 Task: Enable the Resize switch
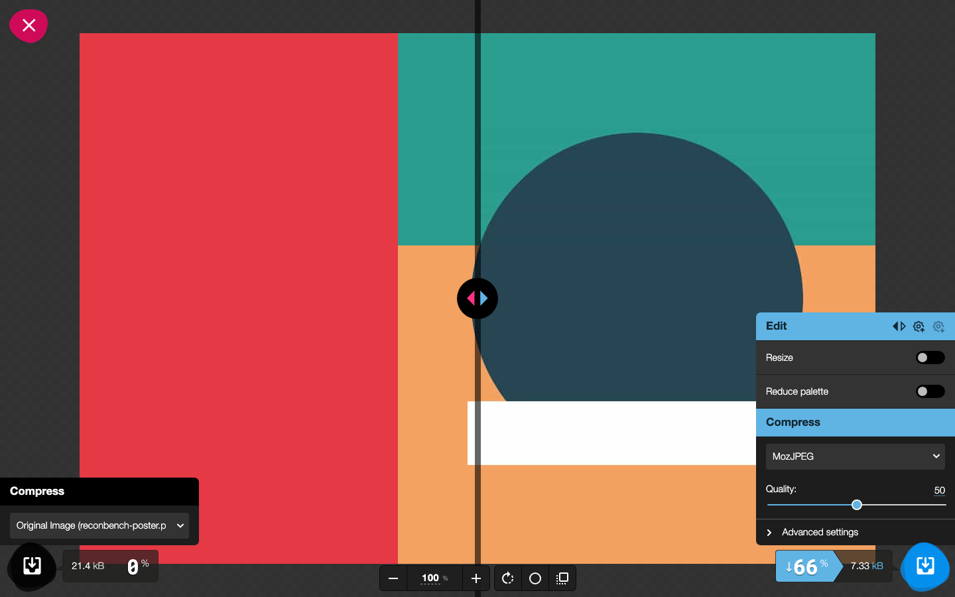[930, 358]
